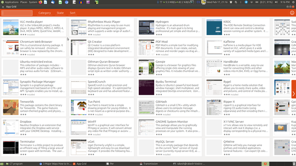Select the SpeedCrunch app title

point(97,82)
